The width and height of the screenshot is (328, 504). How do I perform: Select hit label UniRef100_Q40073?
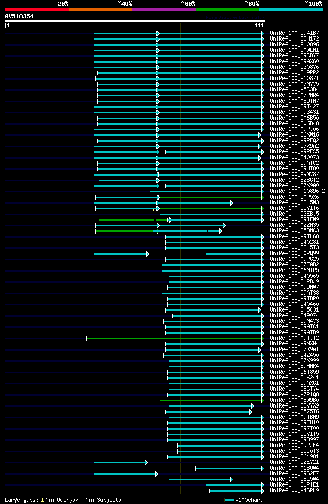pos(294,157)
